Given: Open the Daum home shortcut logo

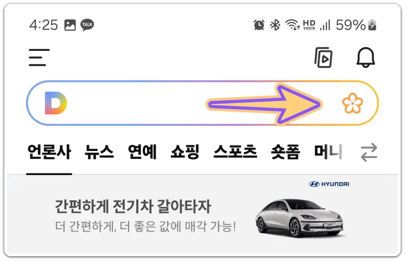Looking at the screenshot, I should 55,102.
